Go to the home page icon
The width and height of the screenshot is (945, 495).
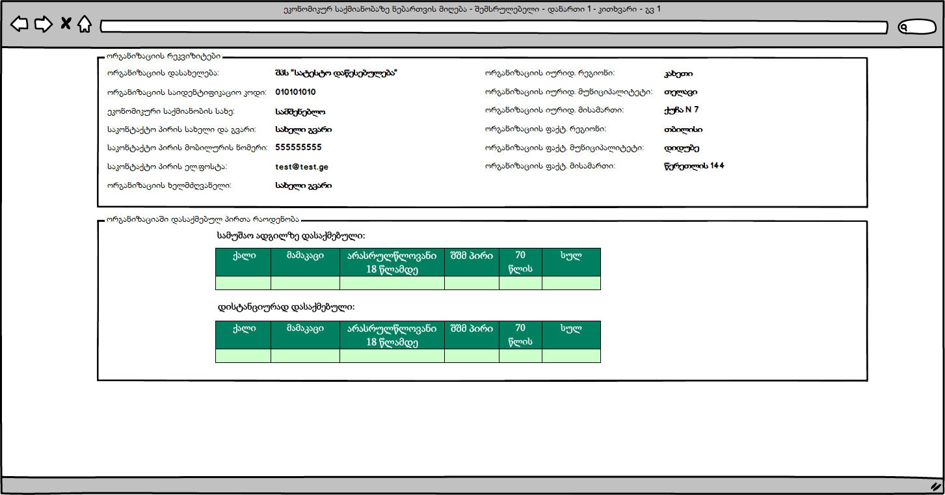85,25
